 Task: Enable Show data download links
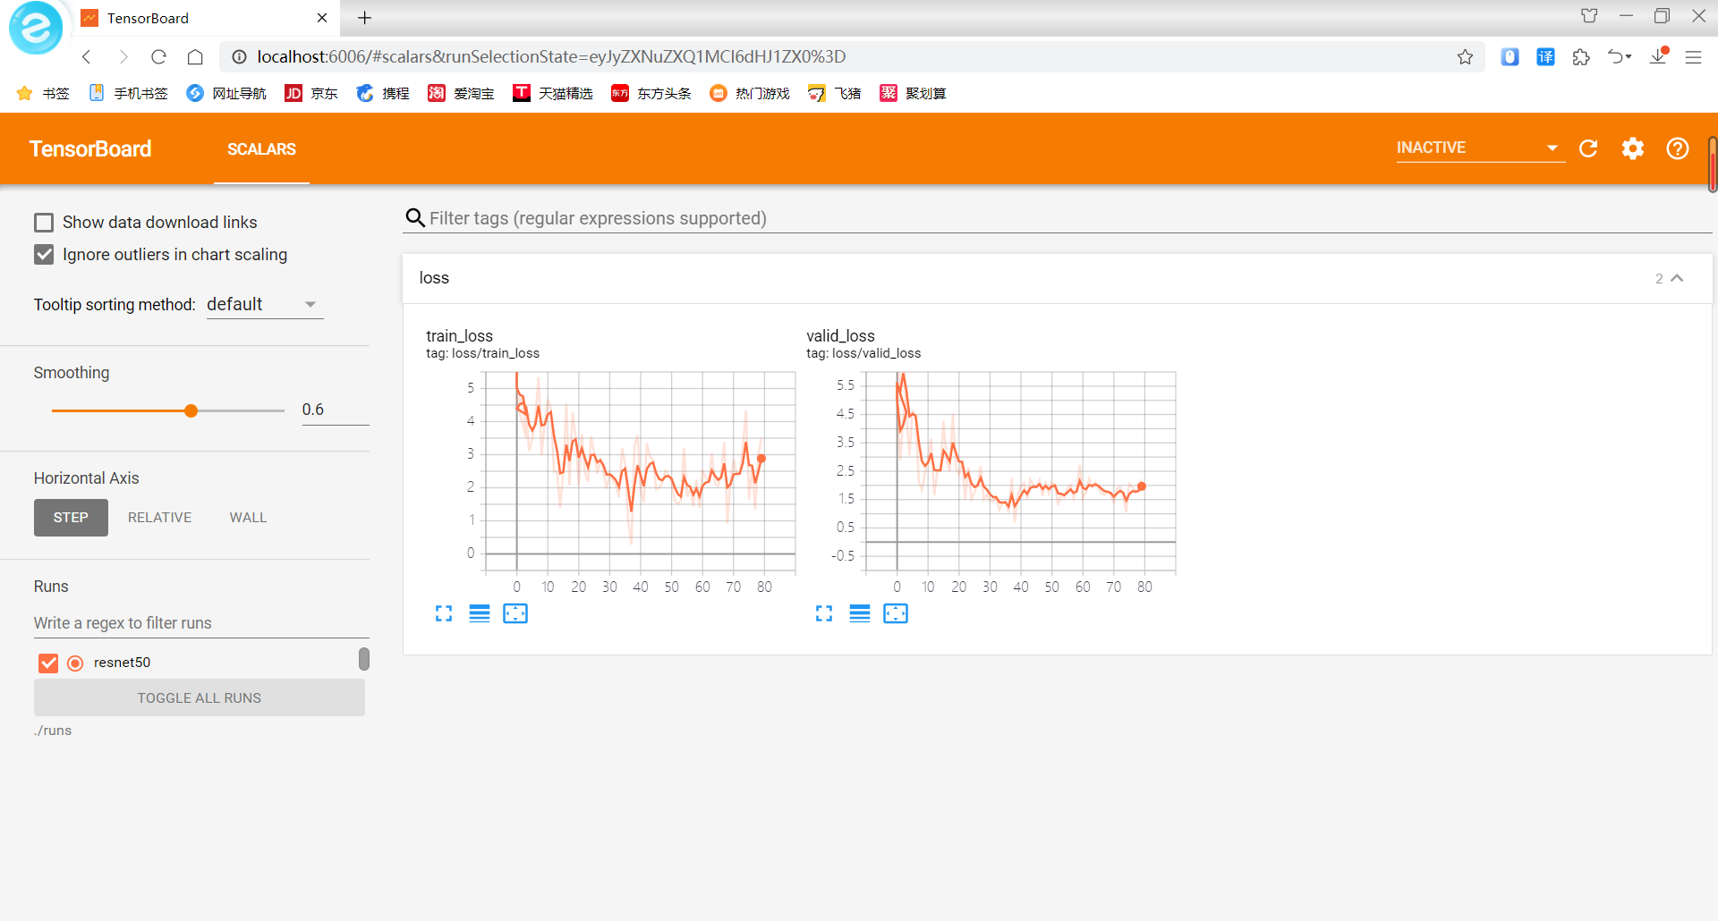pos(44,222)
